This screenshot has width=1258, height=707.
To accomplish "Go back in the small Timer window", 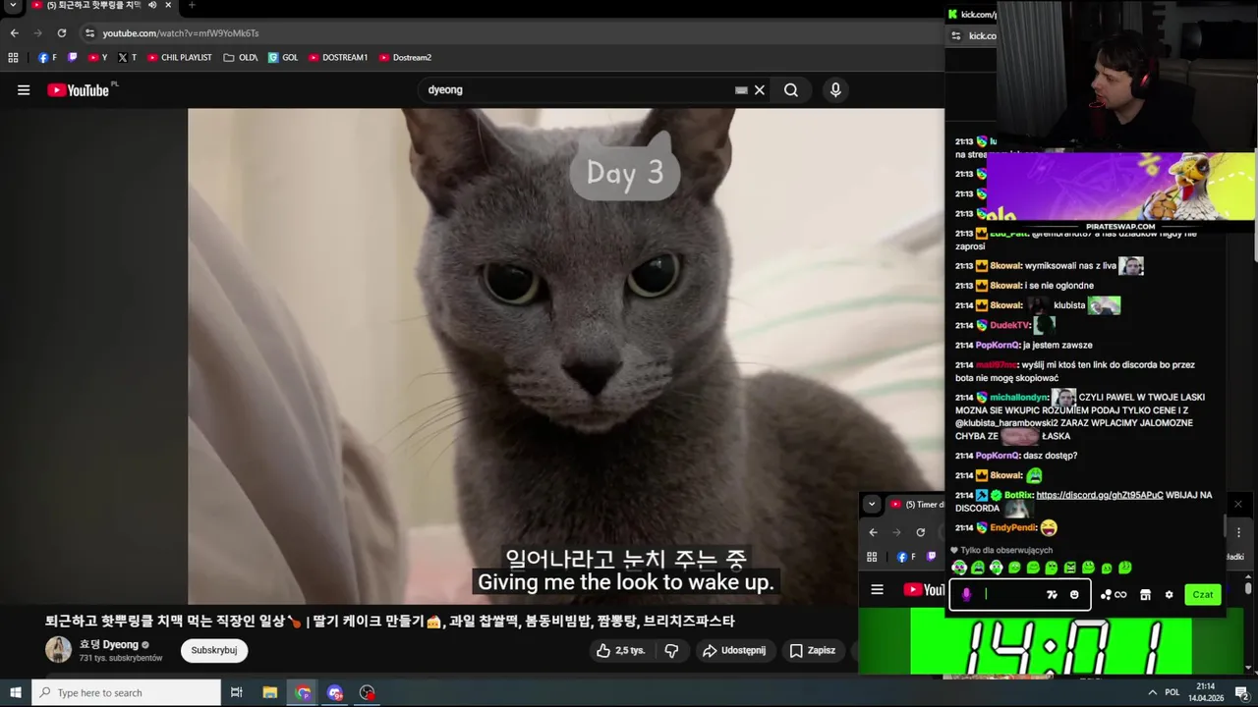I will tap(873, 532).
